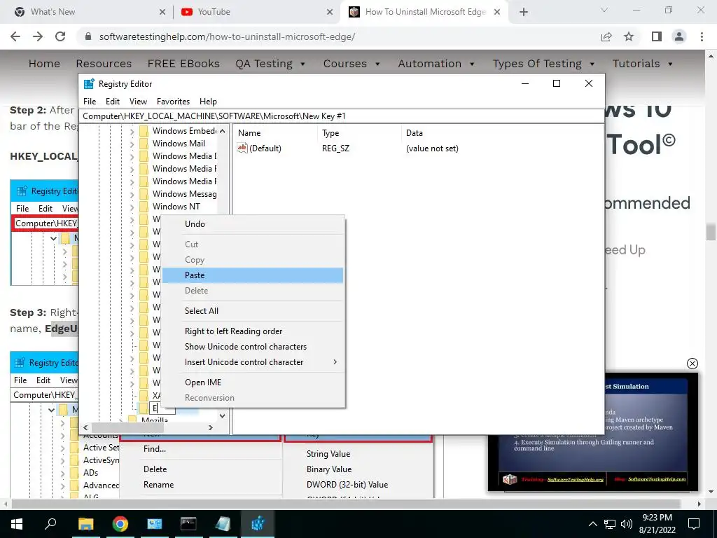The height and width of the screenshot is (538, 717).
Task: Choose Select All in the context menu
Action: (x=253, y=310)
